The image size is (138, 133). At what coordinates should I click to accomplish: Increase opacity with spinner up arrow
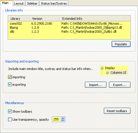point(63,118)
